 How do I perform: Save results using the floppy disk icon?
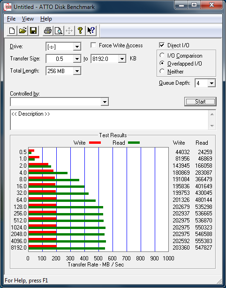click(33, 30)
